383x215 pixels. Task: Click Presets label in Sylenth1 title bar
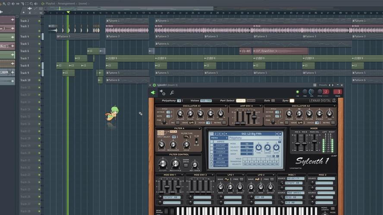323,85
